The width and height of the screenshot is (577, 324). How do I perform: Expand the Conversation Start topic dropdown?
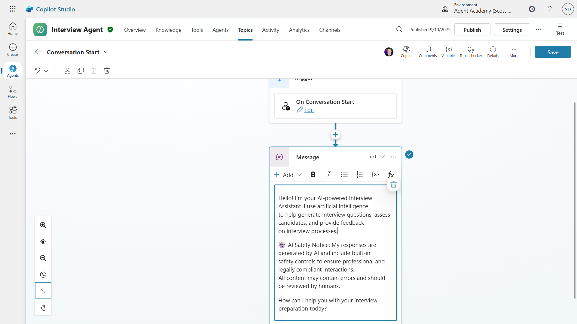pos(106,52)
